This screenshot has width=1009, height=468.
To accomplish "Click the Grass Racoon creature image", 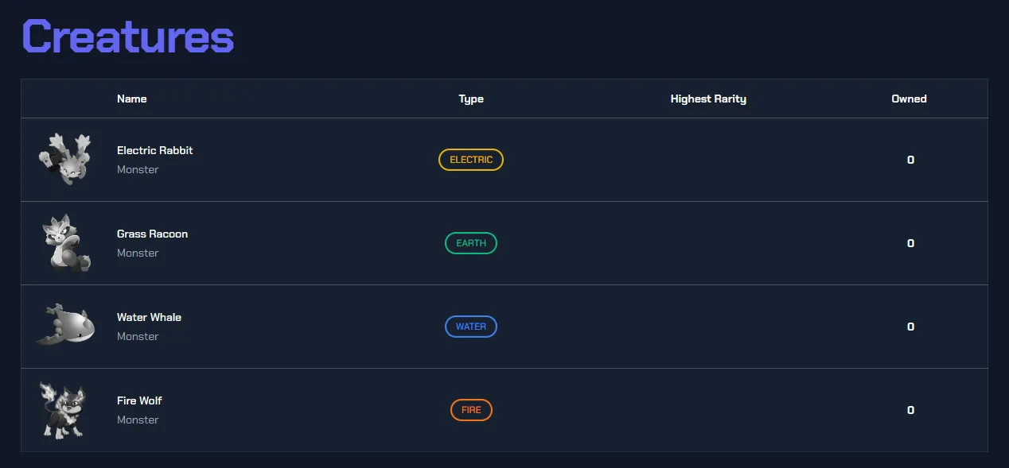I will click(64, 243).
